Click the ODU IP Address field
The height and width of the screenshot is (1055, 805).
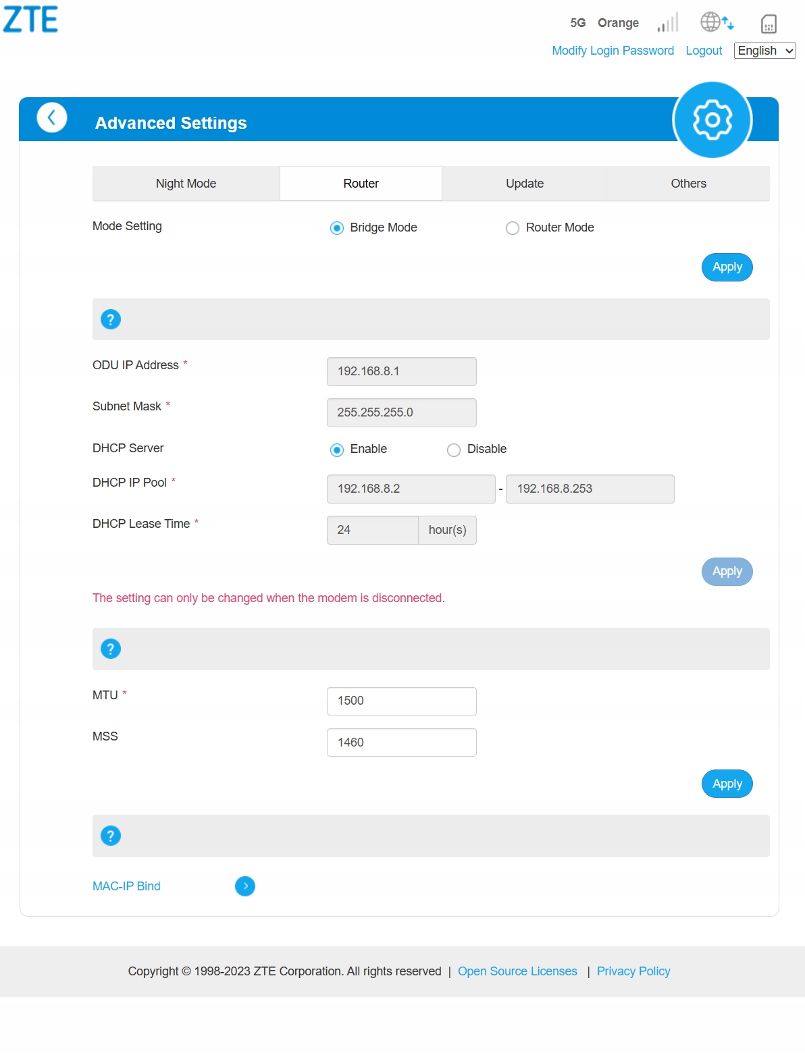[402, 372]
